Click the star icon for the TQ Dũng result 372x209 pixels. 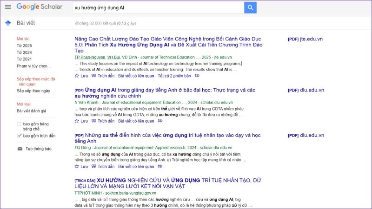(77, 166)
